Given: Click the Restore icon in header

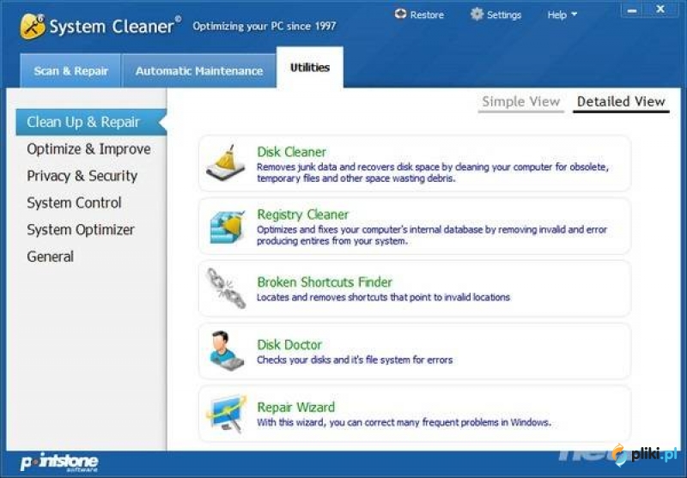Looking at the screenshot, I should pos(400,15).
